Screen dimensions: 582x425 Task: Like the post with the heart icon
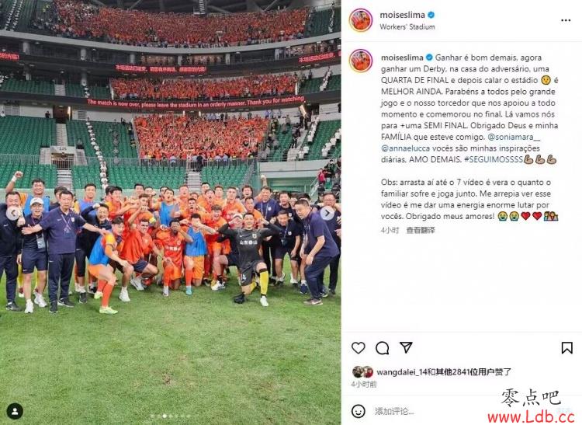(359, 348)
